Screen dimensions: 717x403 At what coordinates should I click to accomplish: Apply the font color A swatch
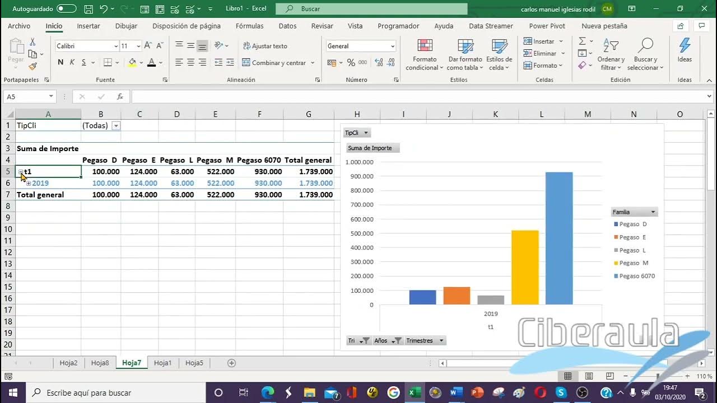pyautogui.click(x=151, y=63)
